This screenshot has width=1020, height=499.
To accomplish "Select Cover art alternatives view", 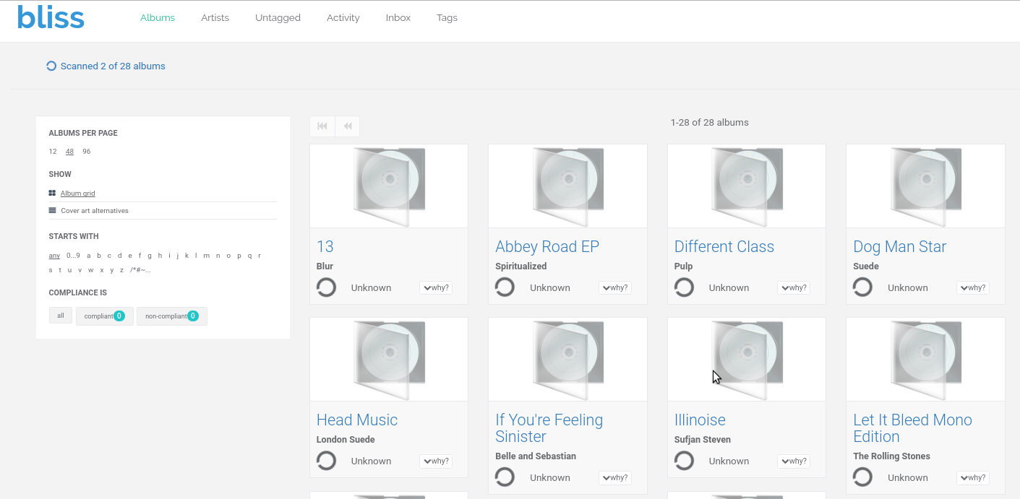I will 95,211.
